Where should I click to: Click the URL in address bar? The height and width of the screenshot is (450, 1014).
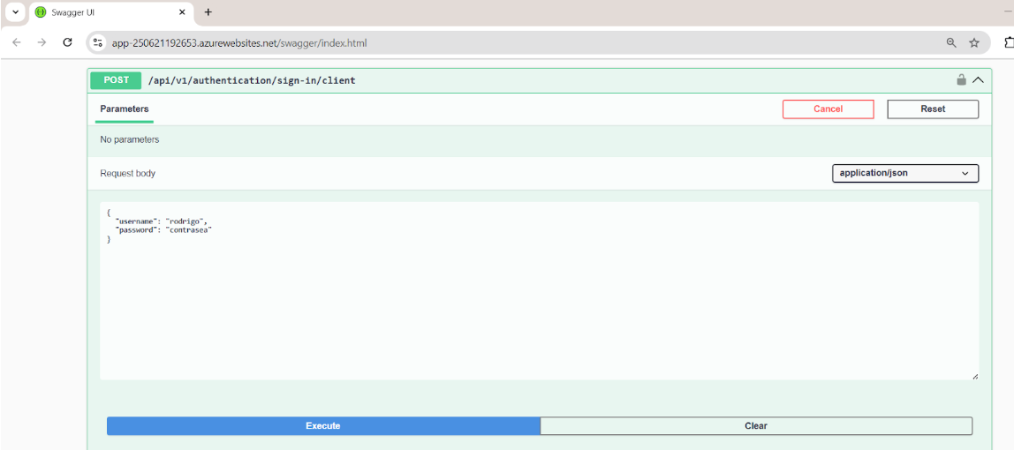click(239, 43)
